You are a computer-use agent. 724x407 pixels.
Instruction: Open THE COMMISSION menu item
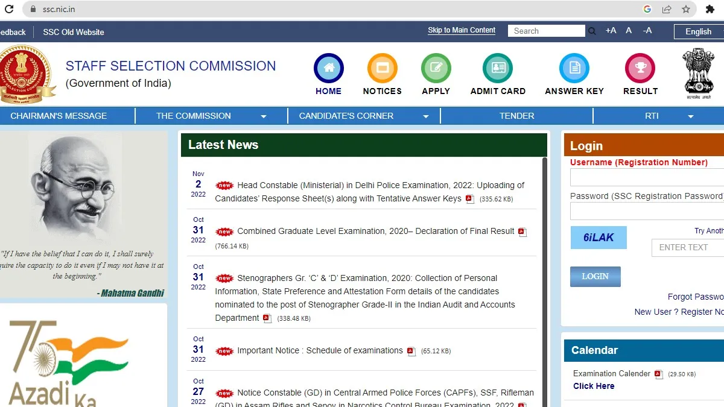[194, 116]
